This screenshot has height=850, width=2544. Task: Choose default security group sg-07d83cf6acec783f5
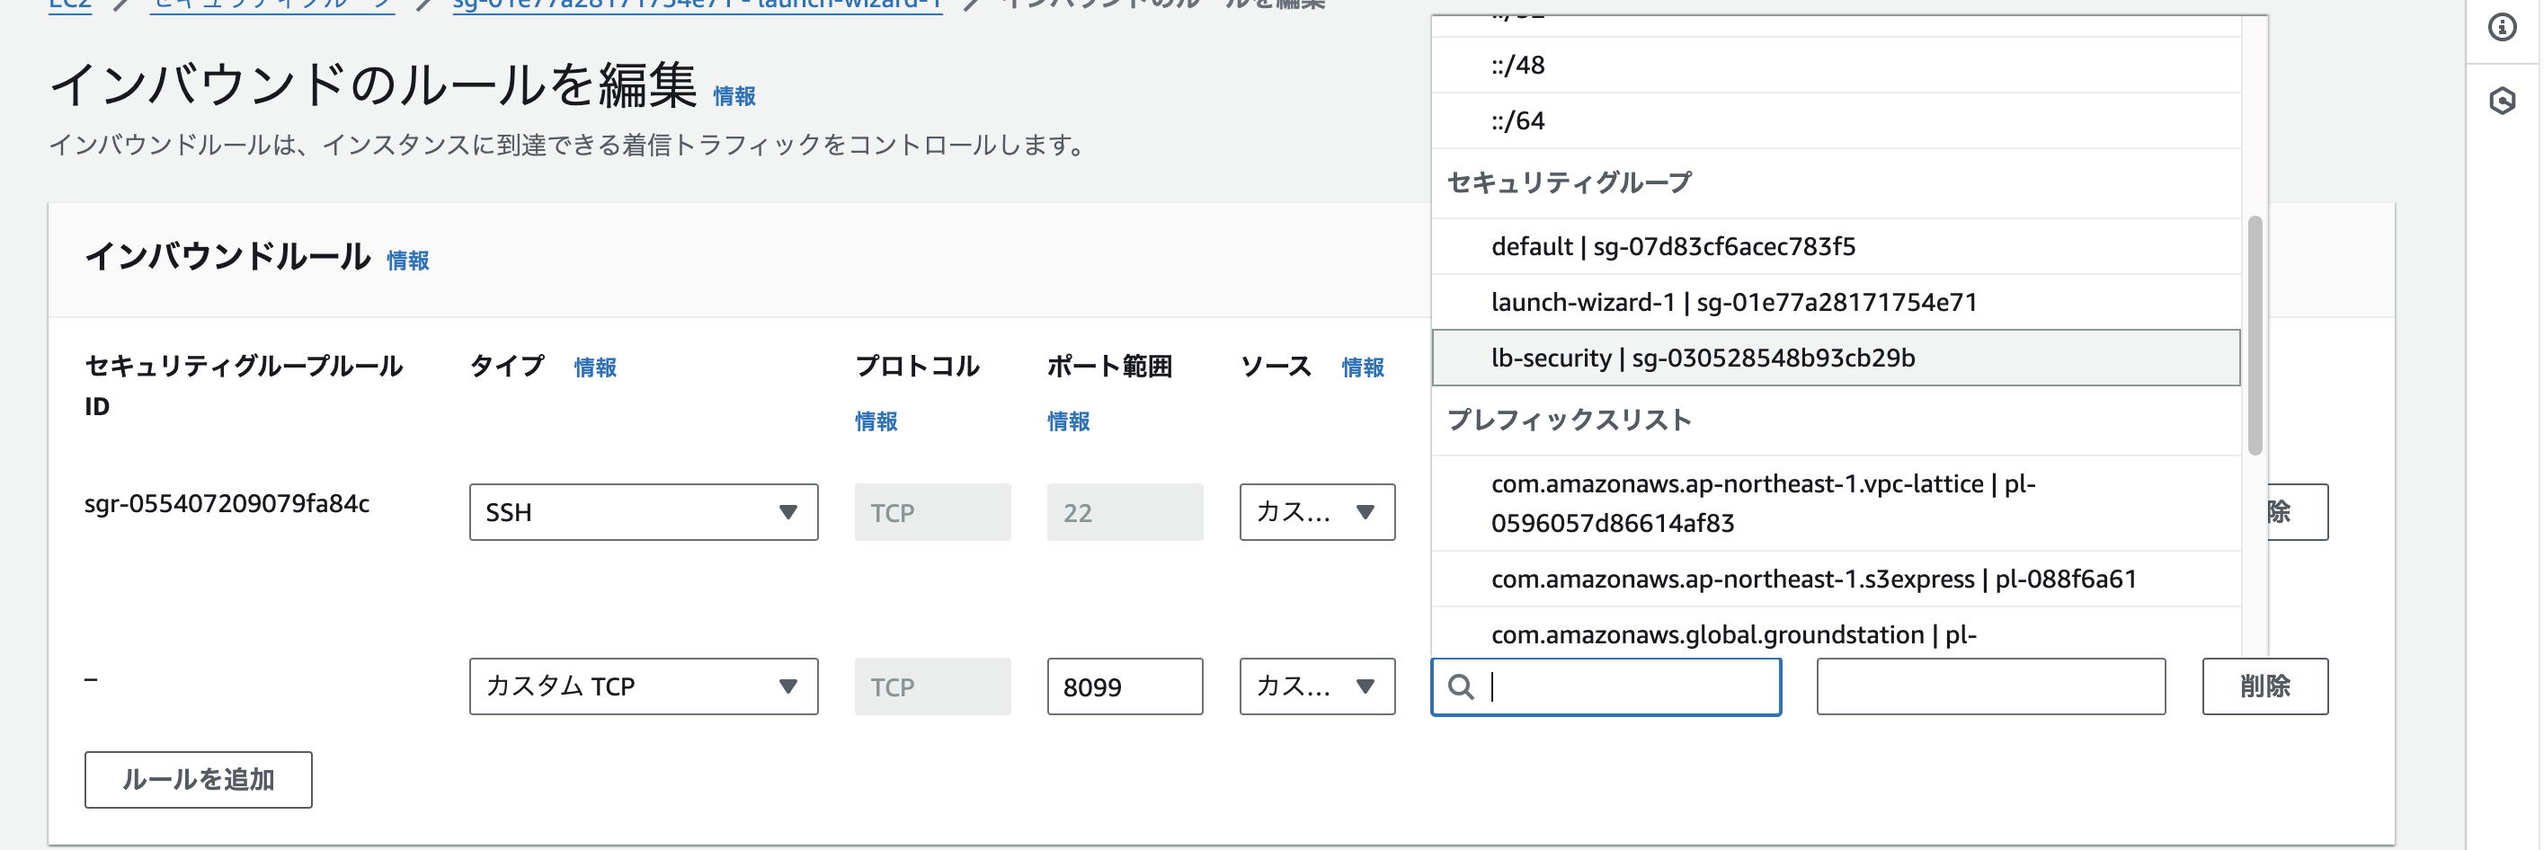pyautogui.click(x=1835, y=246)
